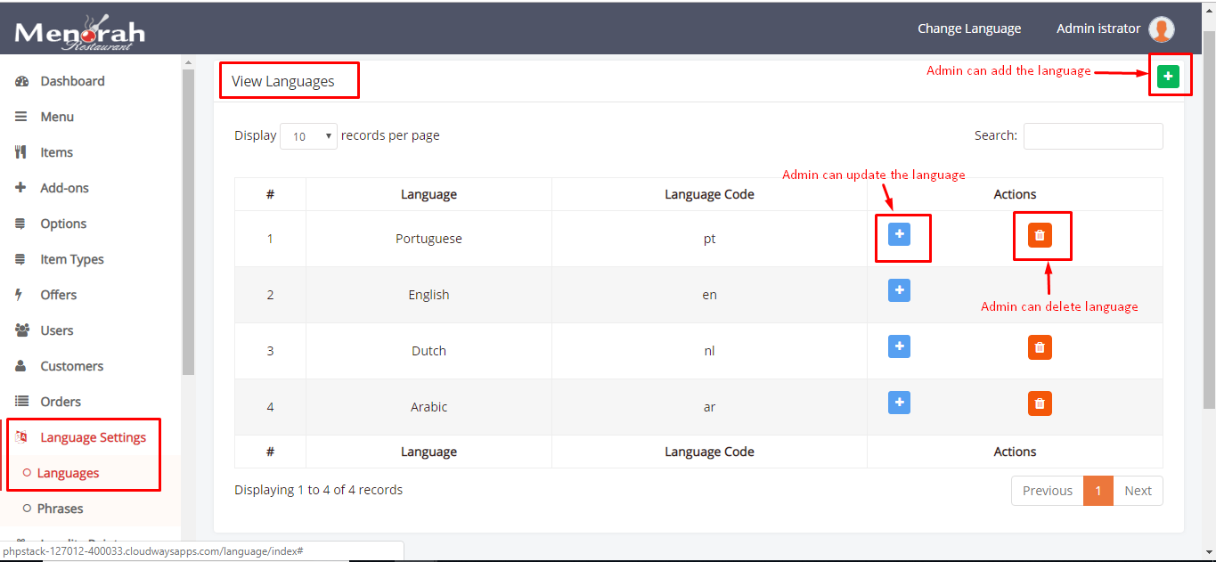This screenshot has height=562, width=1216.
Task: Click the admin profile avatar
Action: click(1161, 29)
